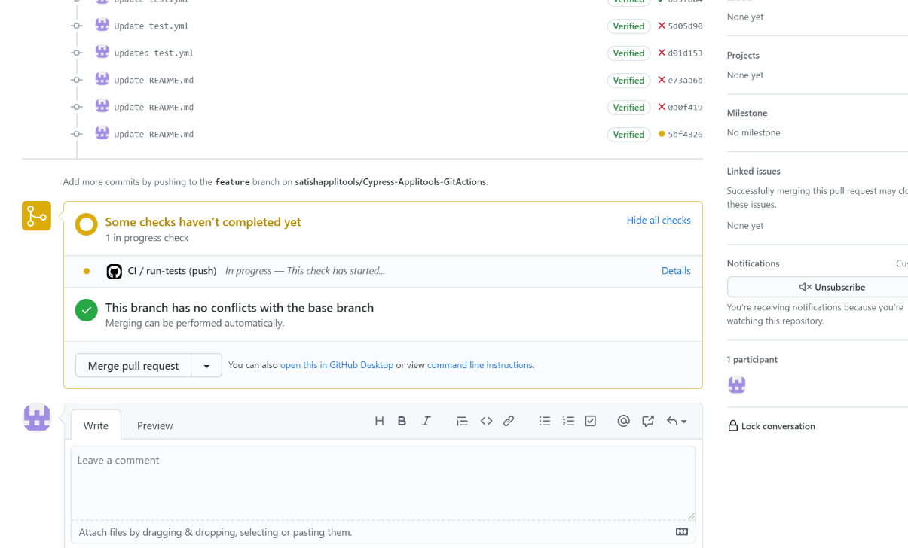Viewport: 908px width, 548px height.
Task: Reference an issue or pull request icon
Action: [x=648, y=422]
